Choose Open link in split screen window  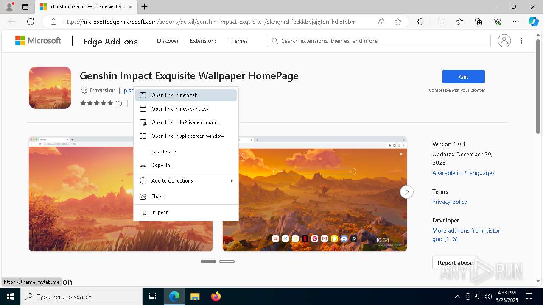coord(186,136)
